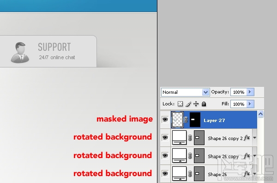
Task: Select Shape 26 vector mask thumbnail
Action: click(x=199, y=174)
